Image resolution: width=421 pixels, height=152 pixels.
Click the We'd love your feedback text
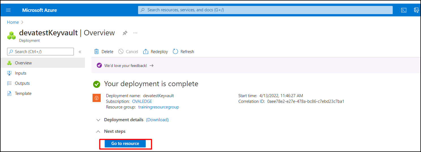tap(126, 66)
